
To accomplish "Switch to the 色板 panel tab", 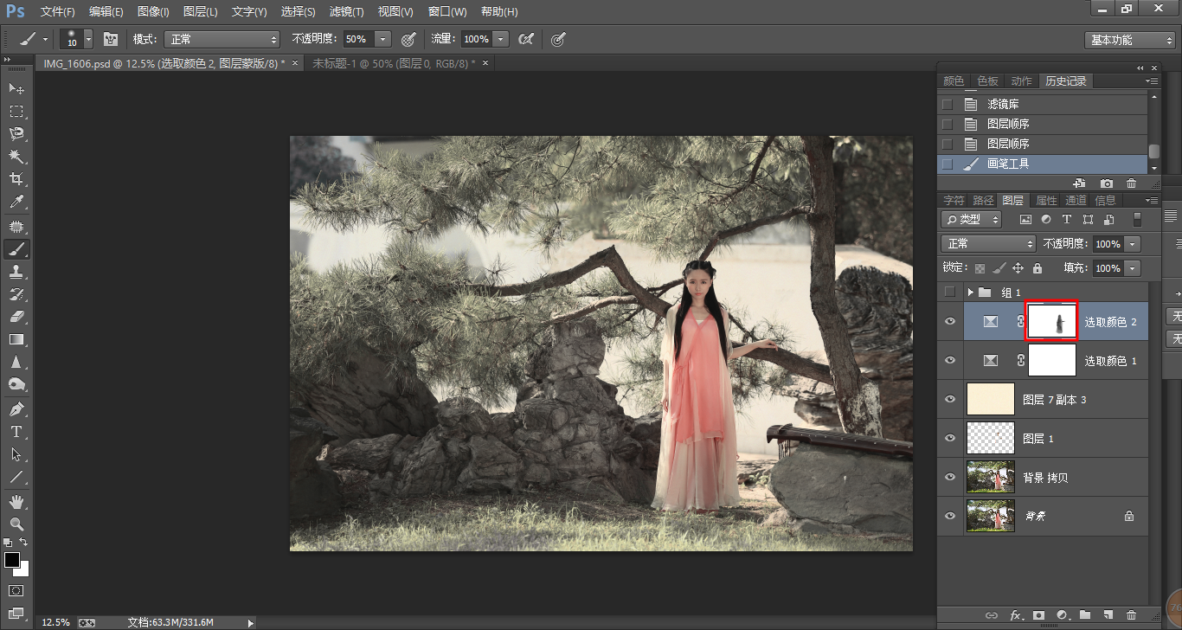I will (987, 80).
